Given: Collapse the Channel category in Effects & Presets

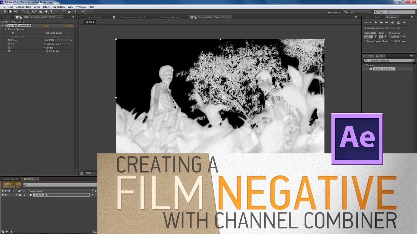Looking at the screenshot, I should (364, 65).
